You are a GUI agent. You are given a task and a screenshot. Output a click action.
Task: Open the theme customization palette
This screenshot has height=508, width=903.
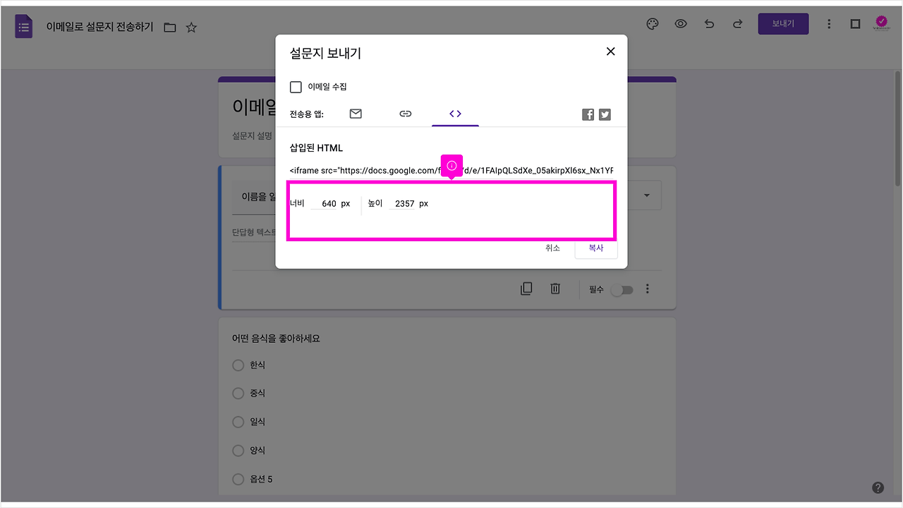(652, 23)
